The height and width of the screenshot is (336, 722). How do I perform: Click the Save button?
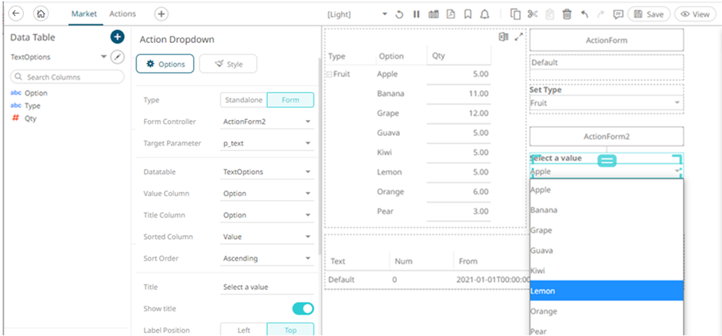(x=648, y=14)
